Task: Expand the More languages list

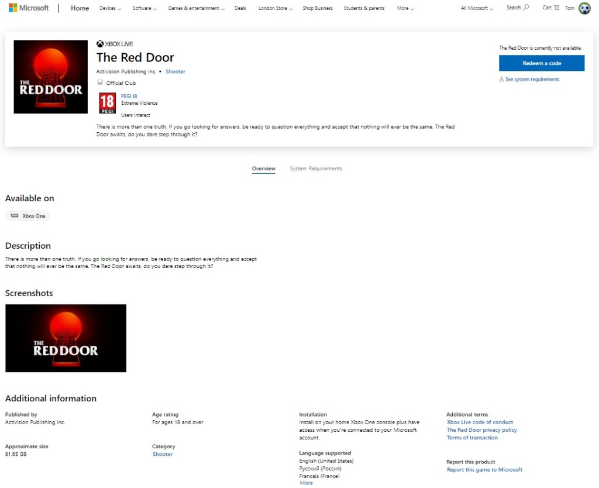Action: (306, 483)
